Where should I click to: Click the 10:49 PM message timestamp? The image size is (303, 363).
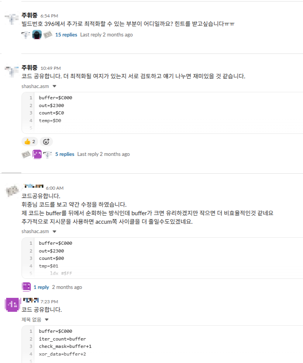50,68
